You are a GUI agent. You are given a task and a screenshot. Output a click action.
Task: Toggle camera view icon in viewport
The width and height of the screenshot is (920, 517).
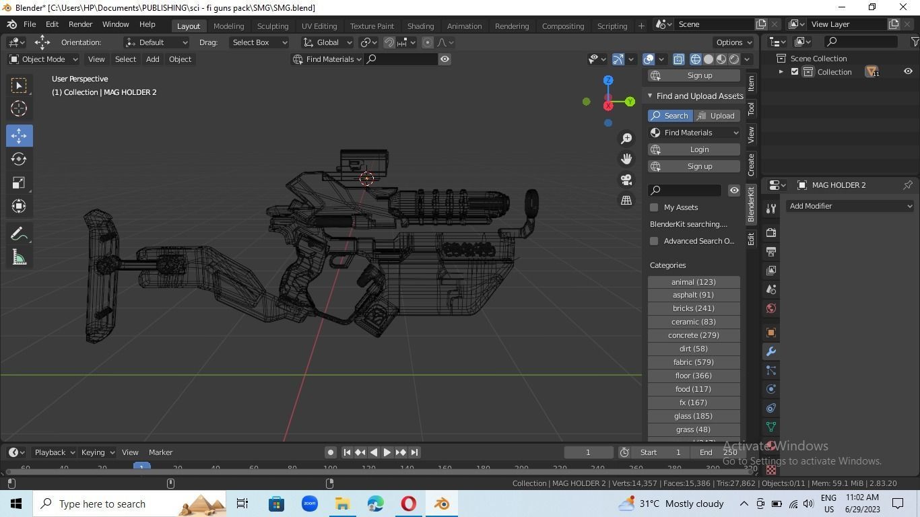[626, 180]
